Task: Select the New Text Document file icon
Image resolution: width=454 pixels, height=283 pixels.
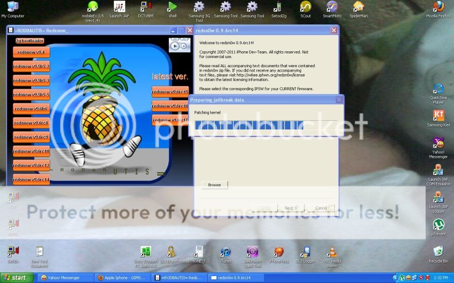Action: [x=39, y=257]
